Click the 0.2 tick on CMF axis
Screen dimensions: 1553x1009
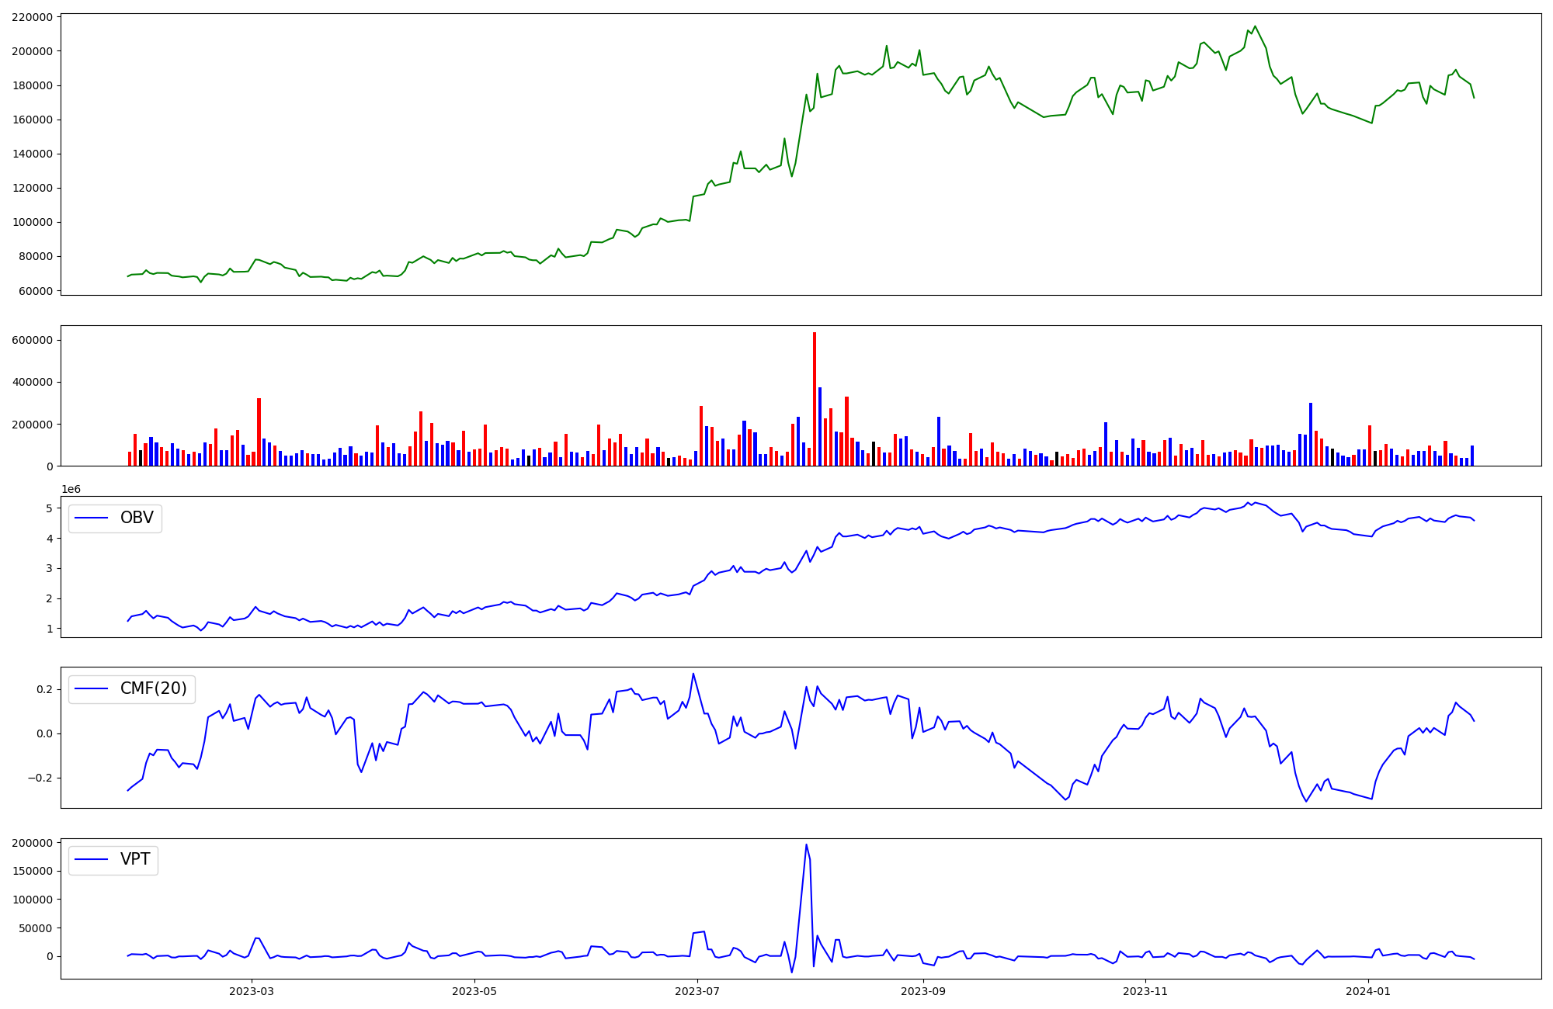tap(43, 689)
